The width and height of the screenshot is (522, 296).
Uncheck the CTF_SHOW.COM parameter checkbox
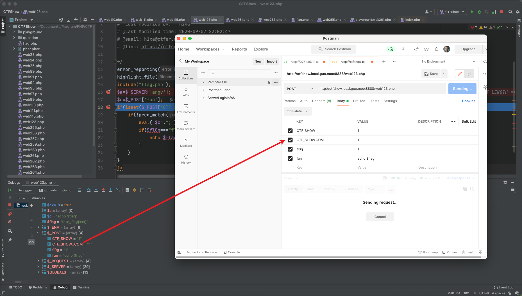(290, 140)
